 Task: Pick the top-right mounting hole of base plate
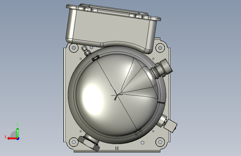160,48
